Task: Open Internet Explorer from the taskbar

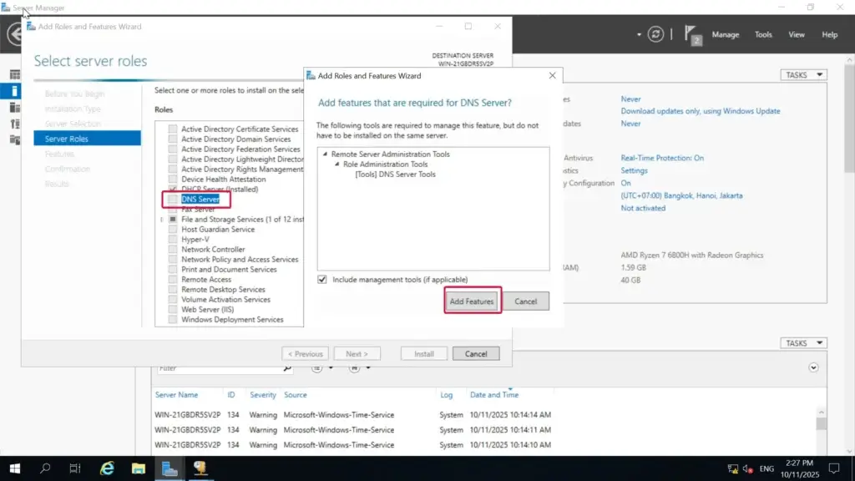Action: [107, 468]
